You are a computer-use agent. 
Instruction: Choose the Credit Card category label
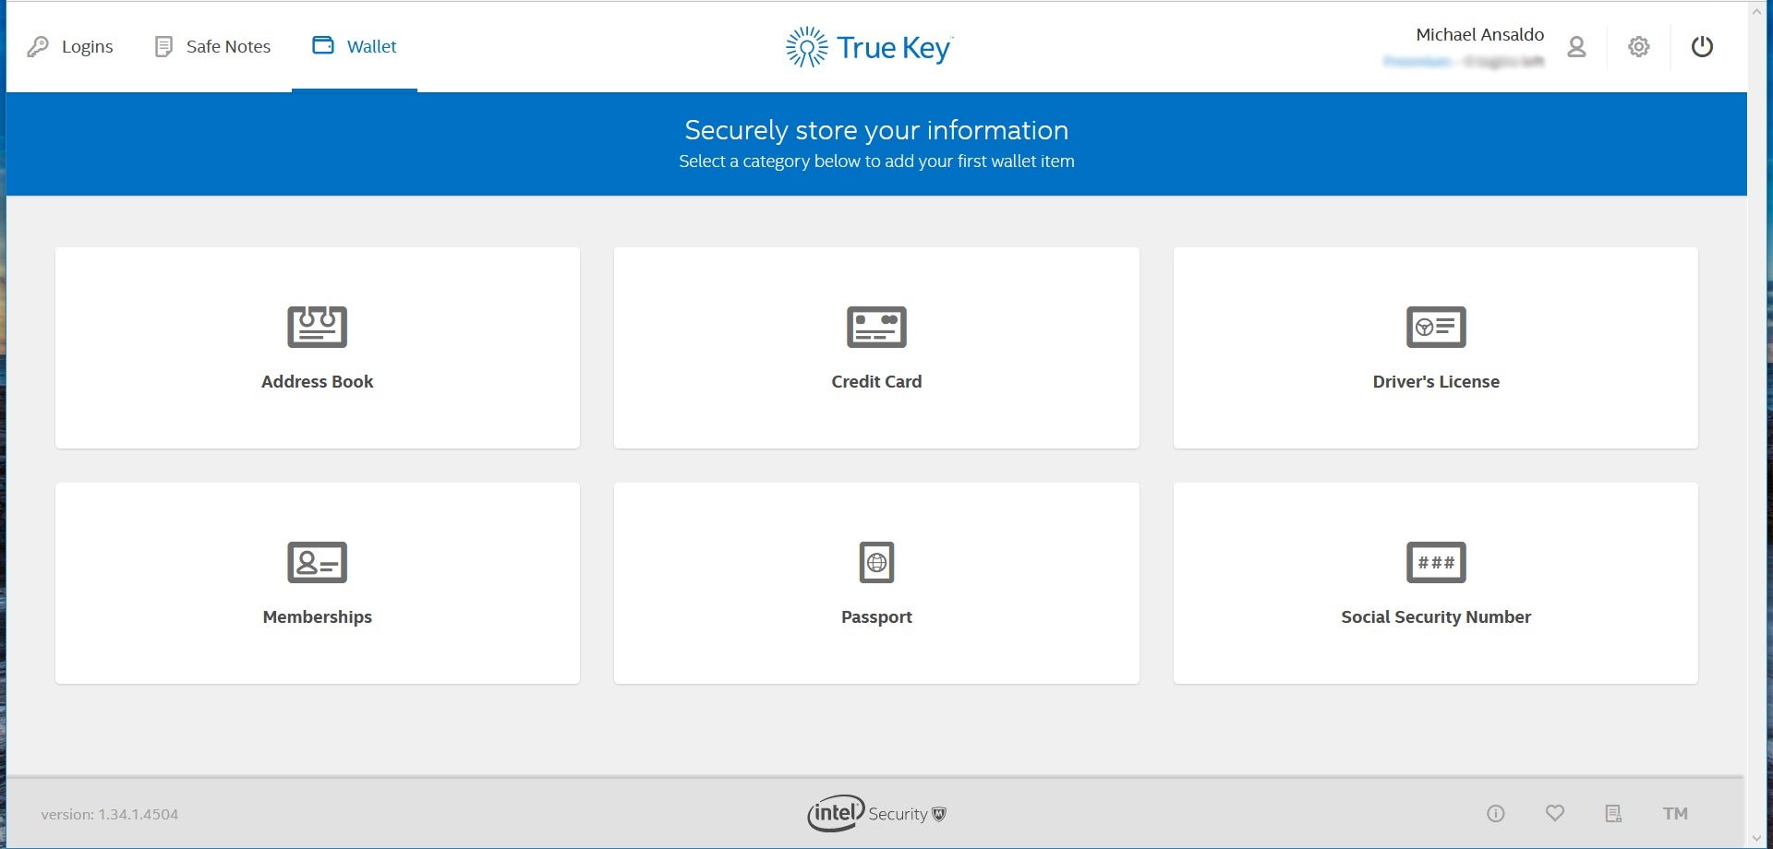click(876, 382)
